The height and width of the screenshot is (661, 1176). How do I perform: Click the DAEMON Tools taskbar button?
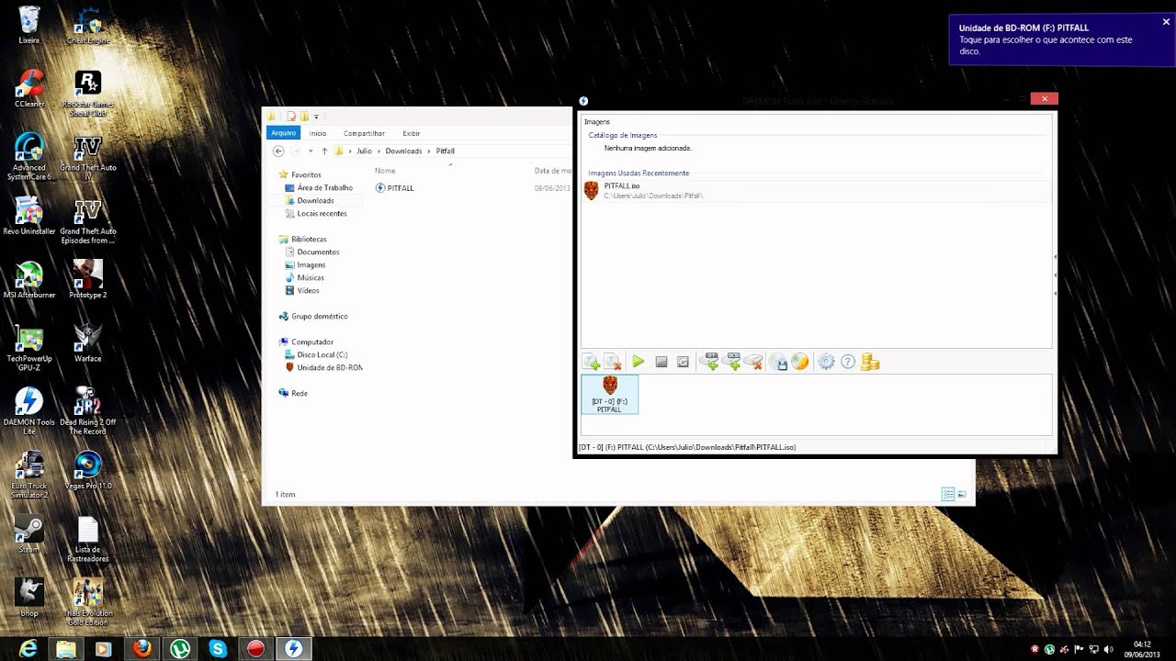tap(294, 649)
